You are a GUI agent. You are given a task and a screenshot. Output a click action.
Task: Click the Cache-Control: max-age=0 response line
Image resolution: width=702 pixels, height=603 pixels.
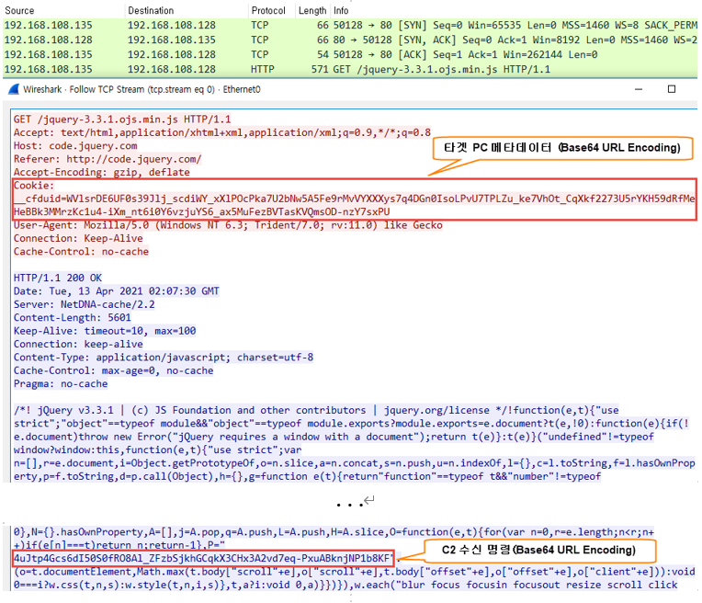(x=113, y=370)
